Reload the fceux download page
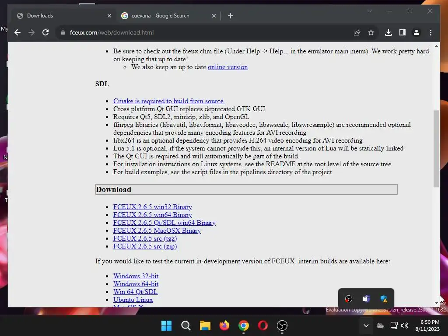 point(45,32)
